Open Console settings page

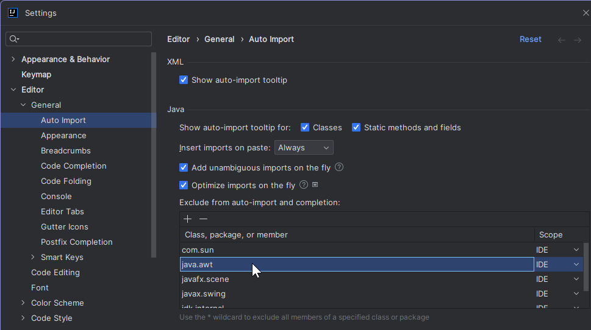[56, 197]
